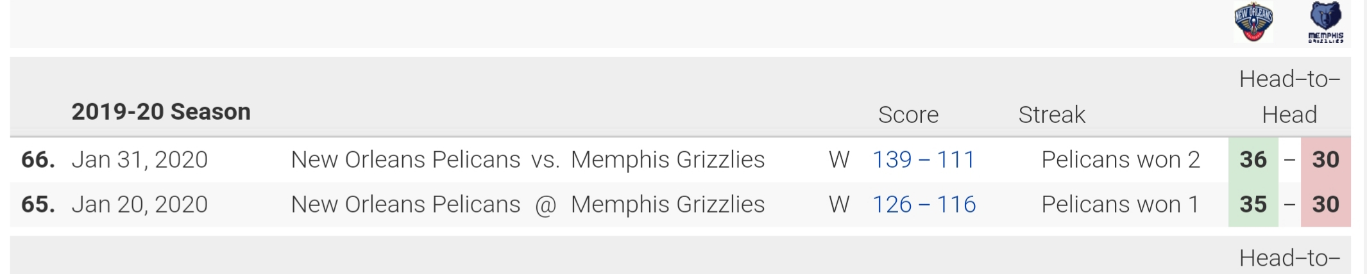Click the green 36 wins cell
The height and width of the screenshot is (274, 1367).
click(1253, 159)
